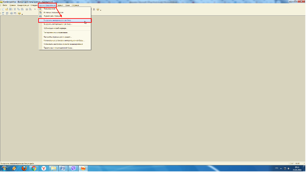The image size is (306, 172).
Task: Click the New document toolbar icon
Action: (3, 9)
